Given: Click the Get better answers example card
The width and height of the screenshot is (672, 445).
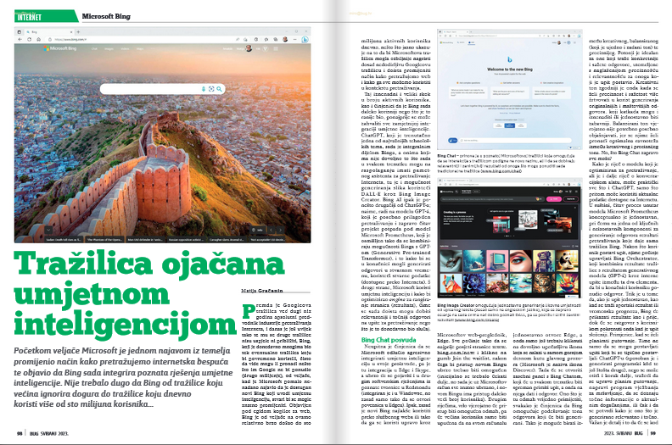Looking at the screenshot, I should coord(510,93).
